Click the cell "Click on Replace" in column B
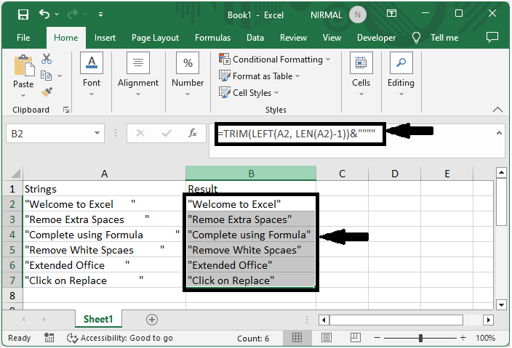The image size is (512, 348). 251,280
